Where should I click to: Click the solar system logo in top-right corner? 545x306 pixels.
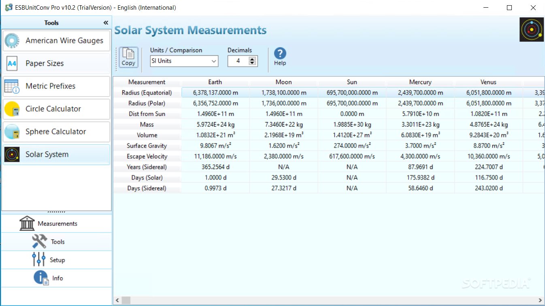(532, 30)
